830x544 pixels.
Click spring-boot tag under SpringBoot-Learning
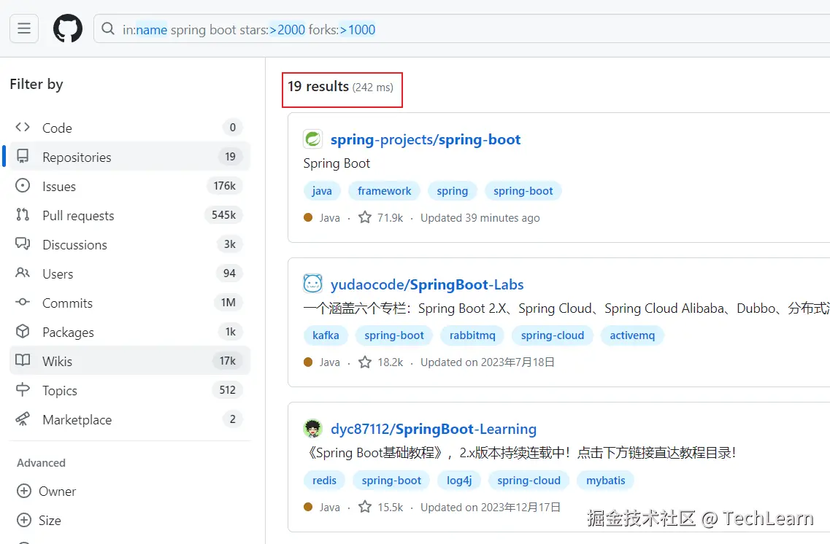[391, 480]
